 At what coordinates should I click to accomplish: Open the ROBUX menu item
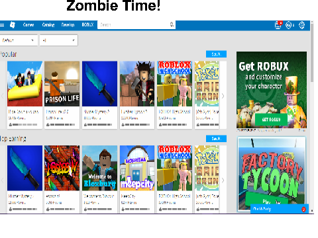click(x=87, y=25)
